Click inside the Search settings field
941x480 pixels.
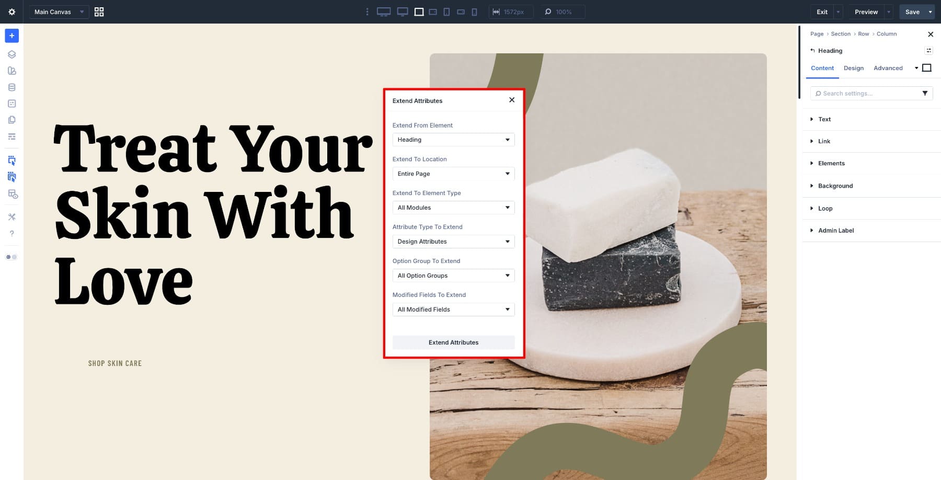863,93
